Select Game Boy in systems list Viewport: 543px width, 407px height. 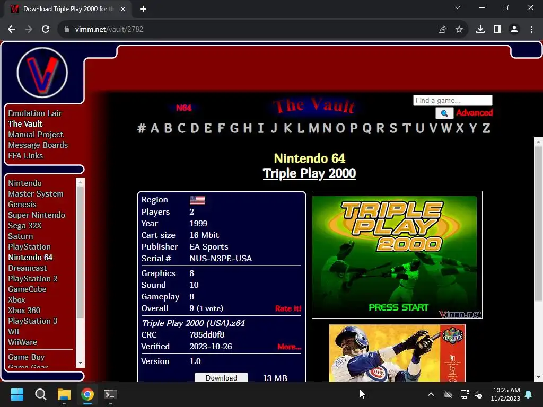pos(27,357)
